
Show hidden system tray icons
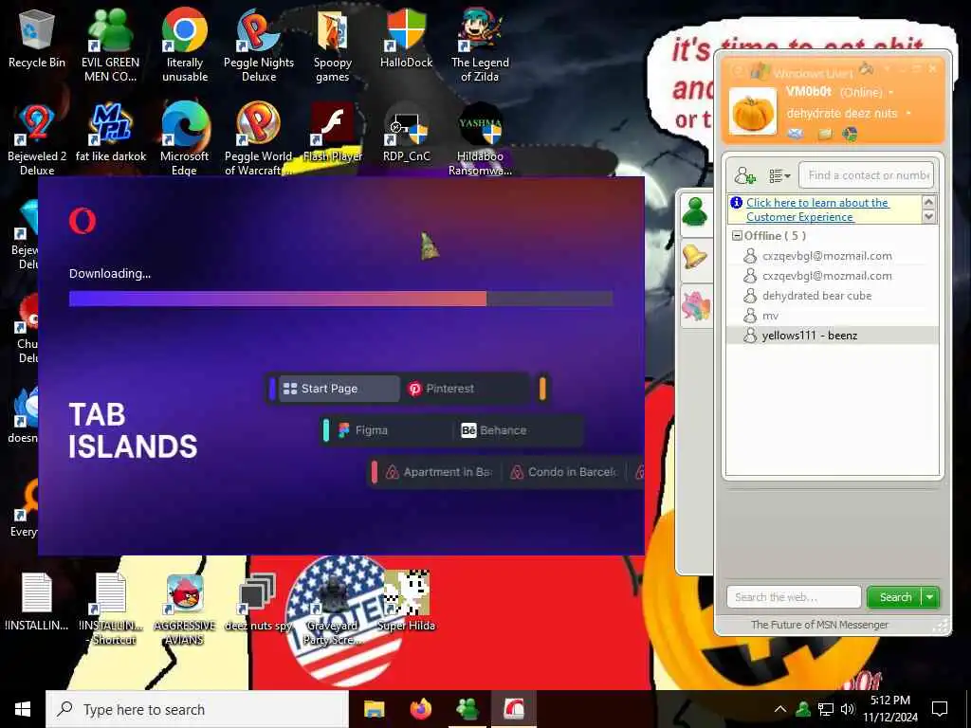click(780, 709)
